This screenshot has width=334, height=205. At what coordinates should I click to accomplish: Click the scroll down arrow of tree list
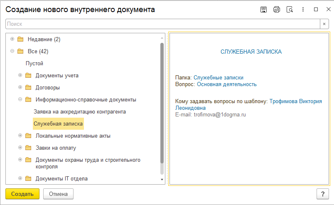(162, 179)
